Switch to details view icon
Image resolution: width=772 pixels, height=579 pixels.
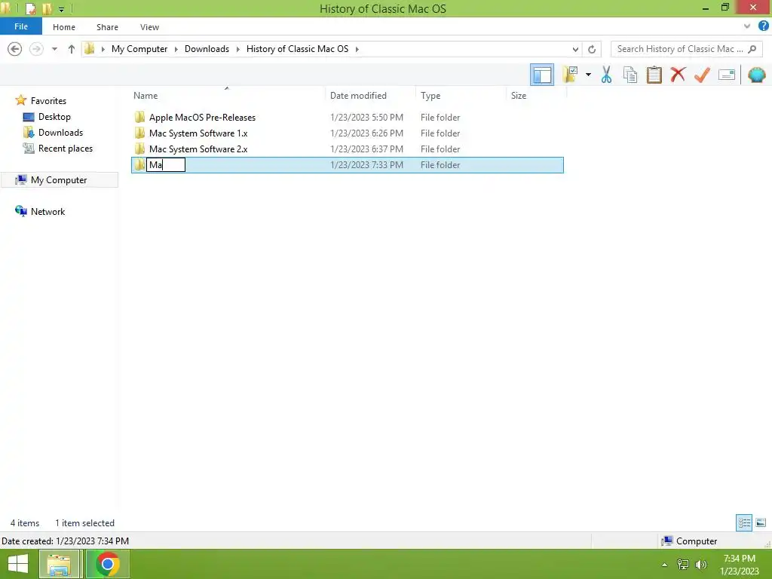tap(744, 522)
